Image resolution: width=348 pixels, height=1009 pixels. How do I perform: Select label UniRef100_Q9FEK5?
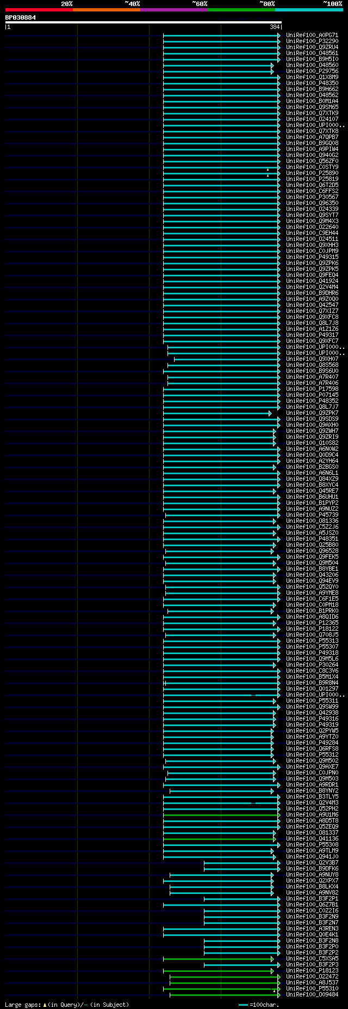(312, 557)
